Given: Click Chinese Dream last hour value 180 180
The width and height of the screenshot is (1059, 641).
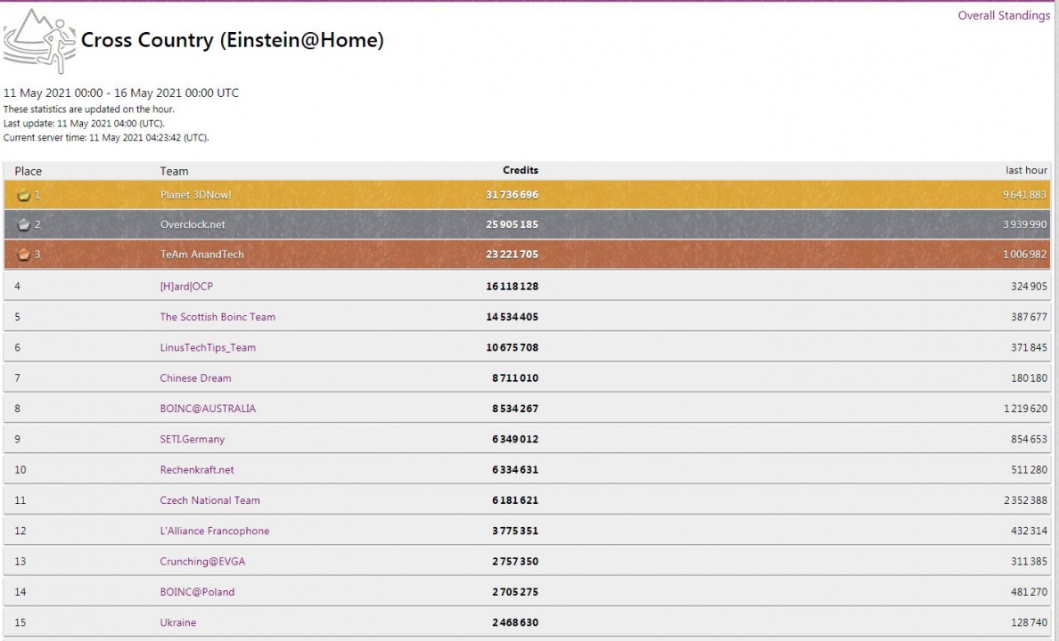Looking at the screenshot, I should [x=1030, y=378].
